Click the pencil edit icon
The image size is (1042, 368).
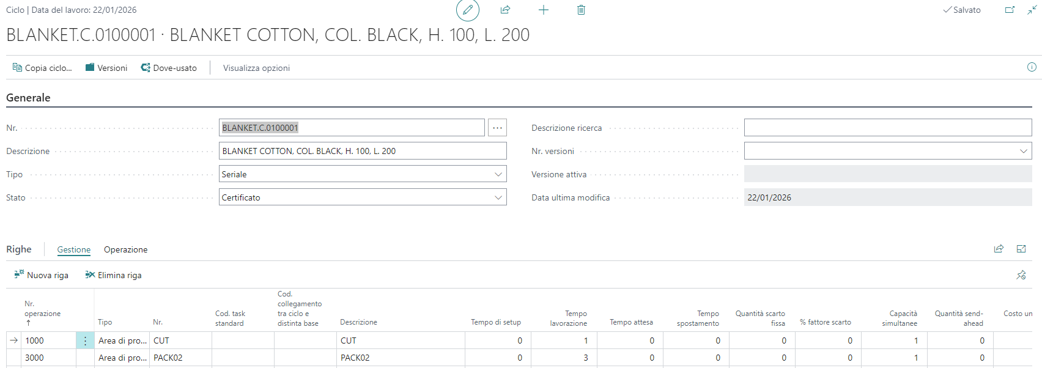click(468, 10)
